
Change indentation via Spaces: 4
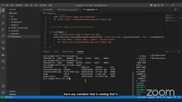pos(151,97)
